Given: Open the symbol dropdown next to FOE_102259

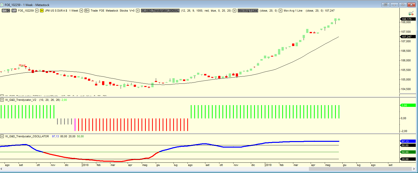Looking at the screenshot, I should (37, 11).
